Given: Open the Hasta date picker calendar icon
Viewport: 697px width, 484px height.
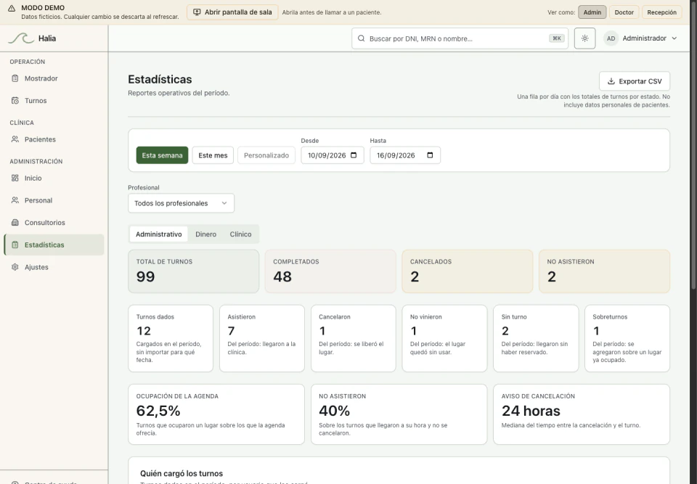Looking at the screenshot, I should click(430, 155).
